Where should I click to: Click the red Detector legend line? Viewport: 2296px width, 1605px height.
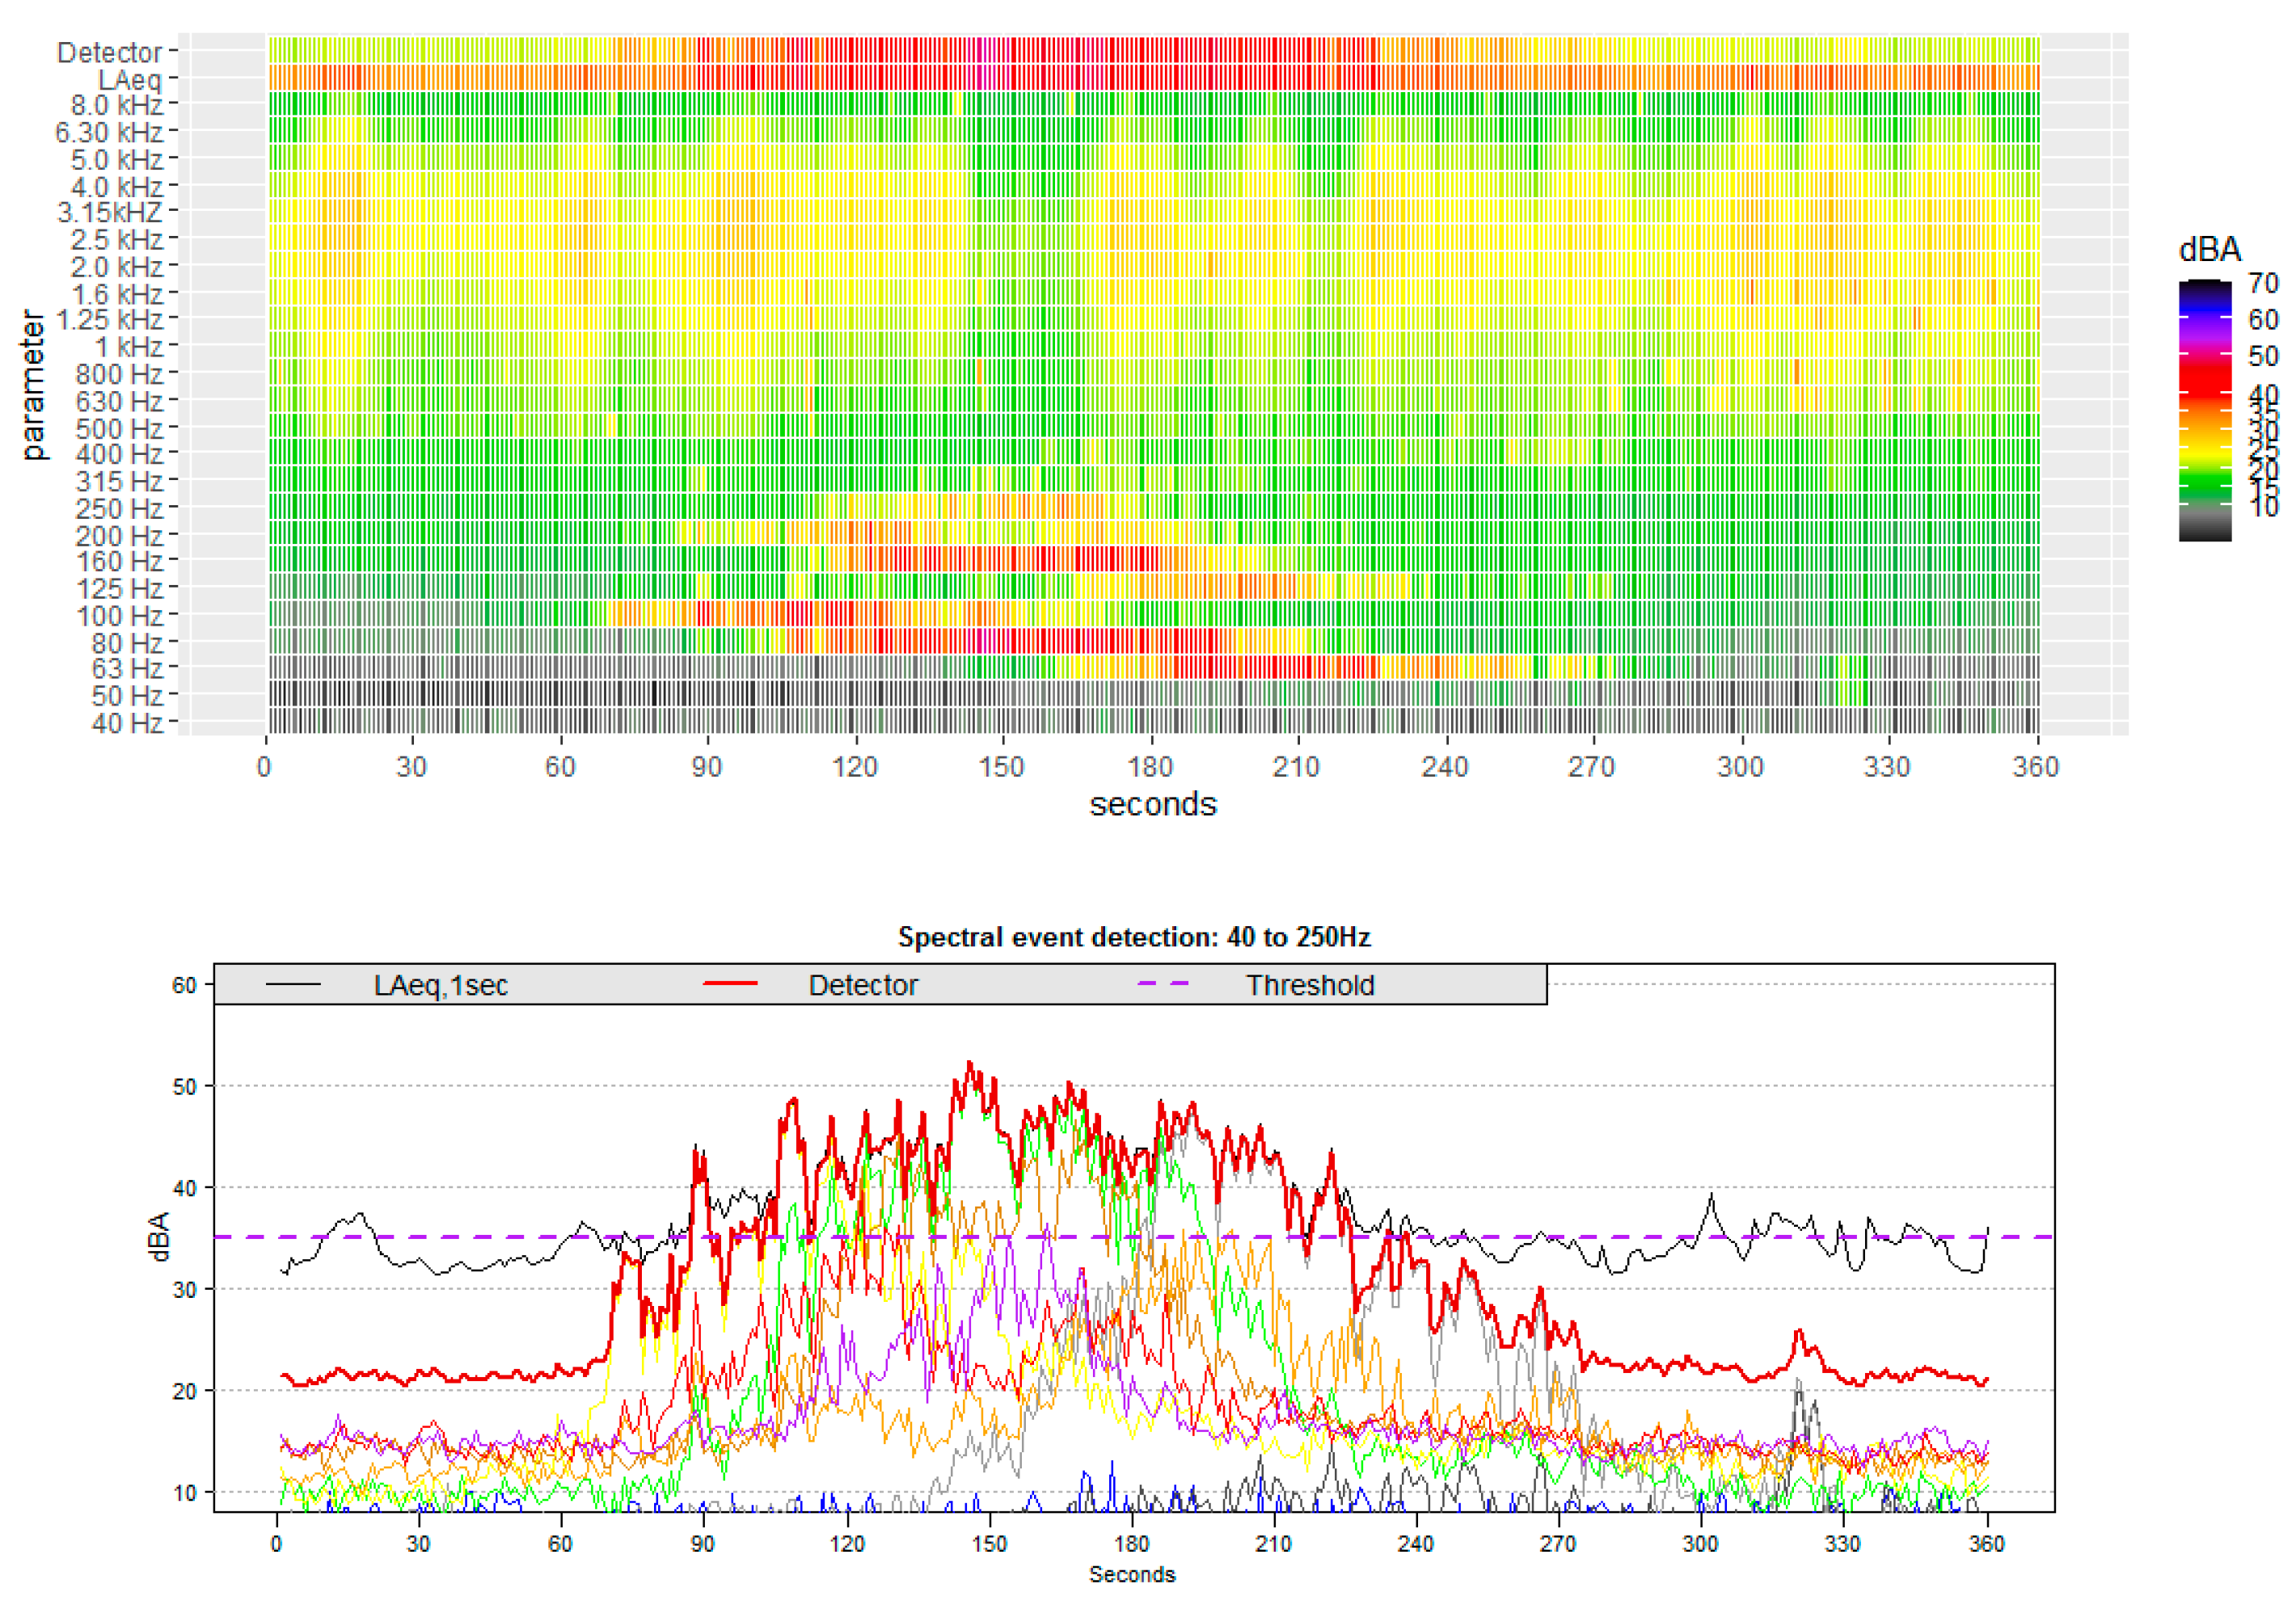[x=730, y=984]
